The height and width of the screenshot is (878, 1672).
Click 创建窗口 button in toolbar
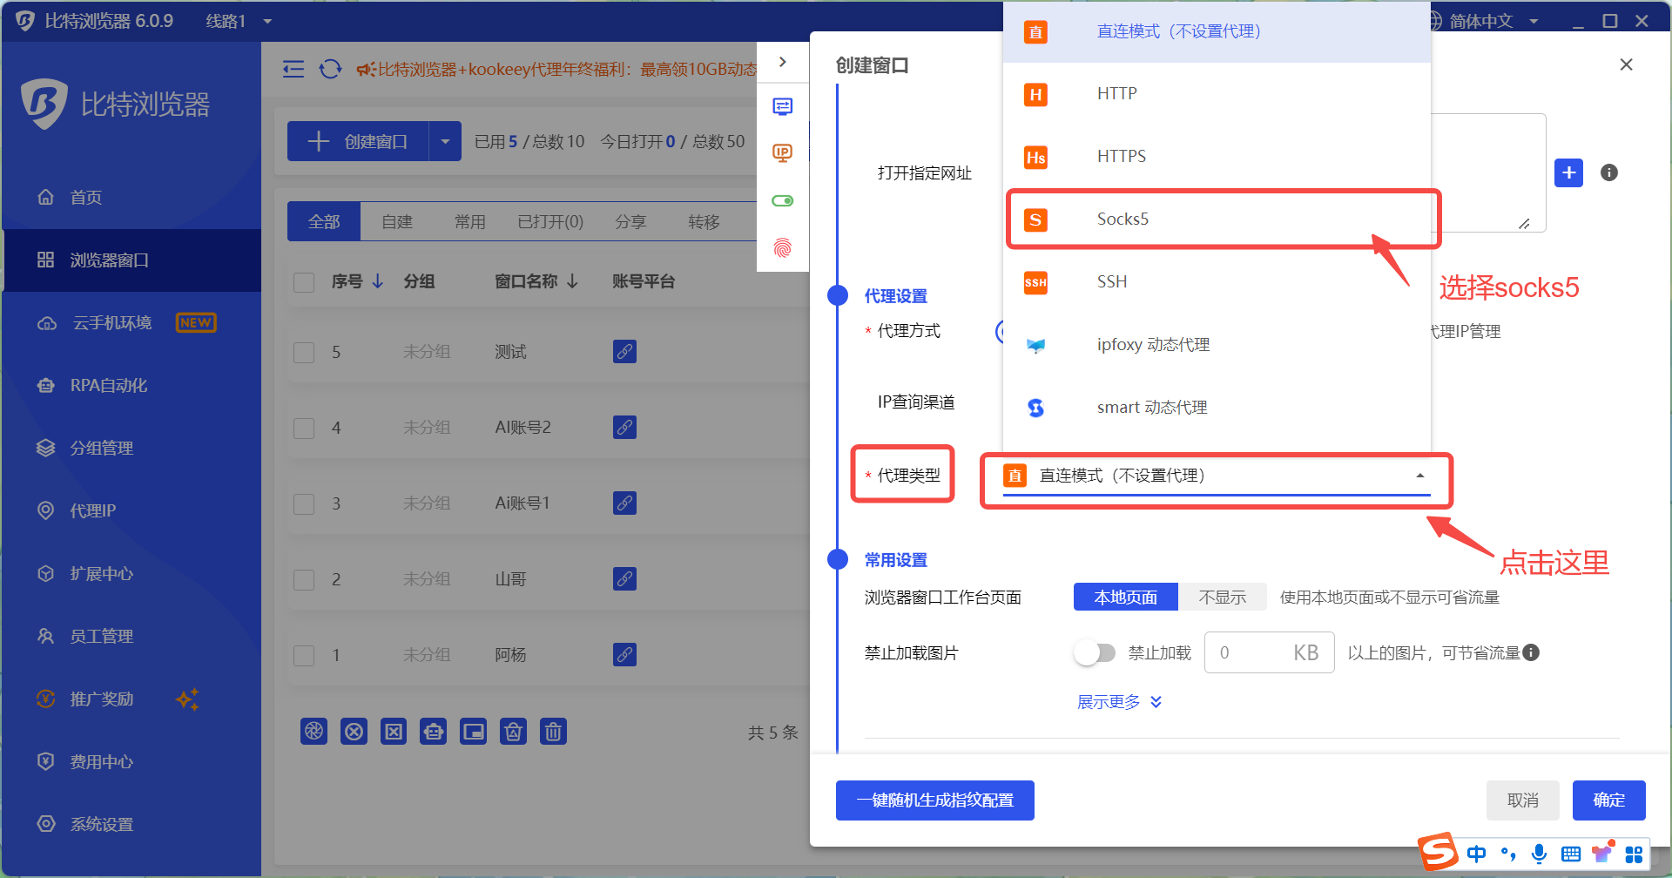click(x=358, y=141)
